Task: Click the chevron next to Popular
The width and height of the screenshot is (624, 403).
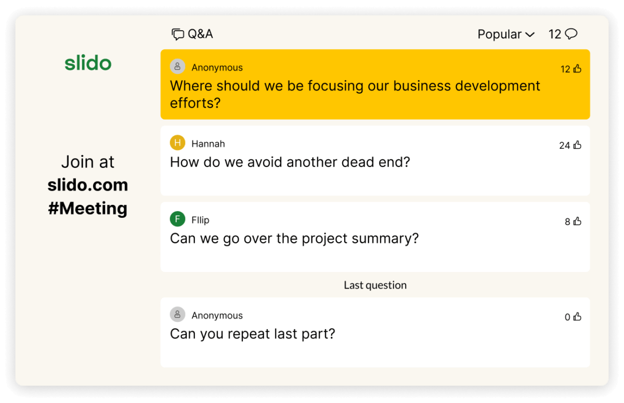Action: pos(530,34)
